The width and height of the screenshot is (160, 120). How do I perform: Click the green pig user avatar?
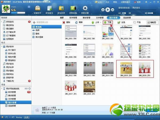point(6,9)
